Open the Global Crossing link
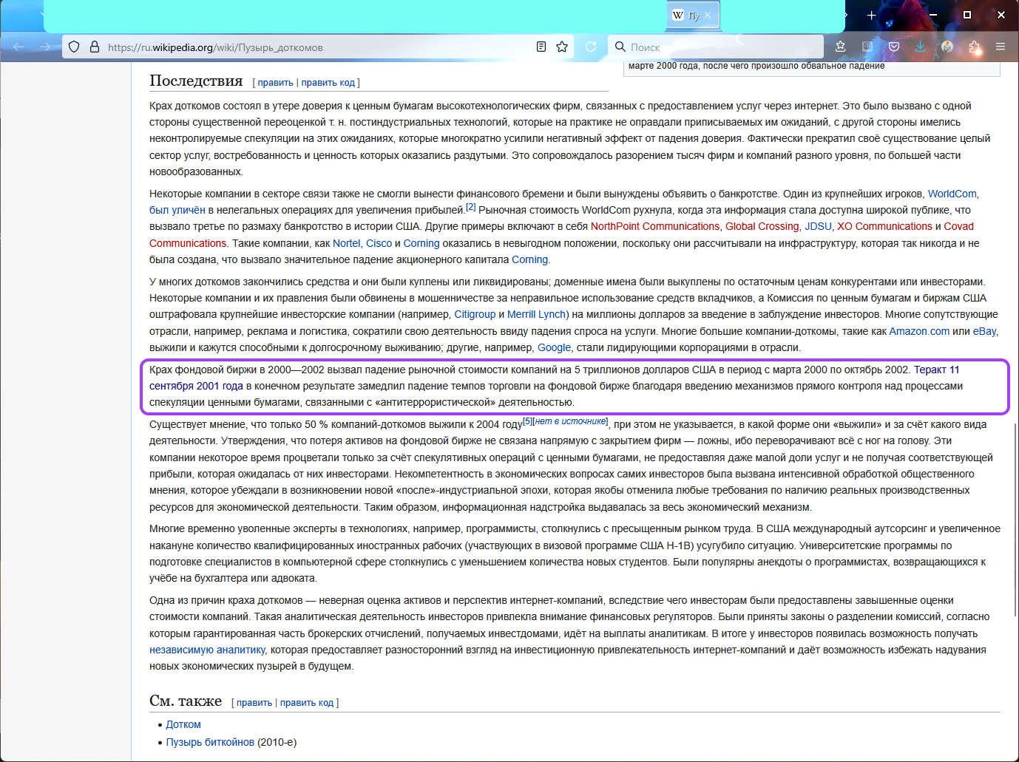1019x762 pixels. pos(762,226)
